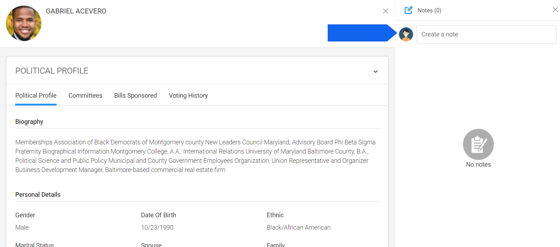Close the Notes panel
Image resolution: width=560 pixels, height=247 pixels.
point(555,10)
